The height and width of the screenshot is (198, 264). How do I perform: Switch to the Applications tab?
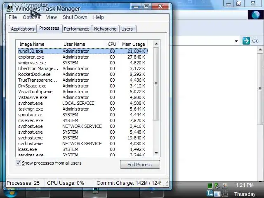click(x=23, y=29)
